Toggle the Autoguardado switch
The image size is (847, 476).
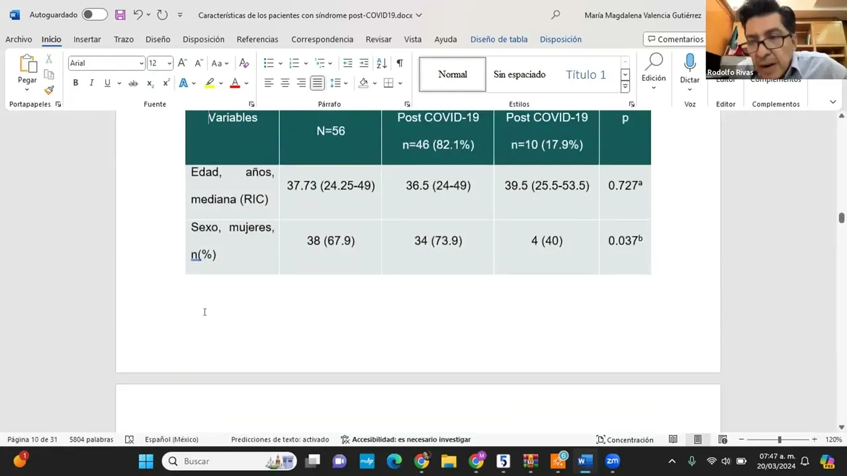(x=95, y=15)
